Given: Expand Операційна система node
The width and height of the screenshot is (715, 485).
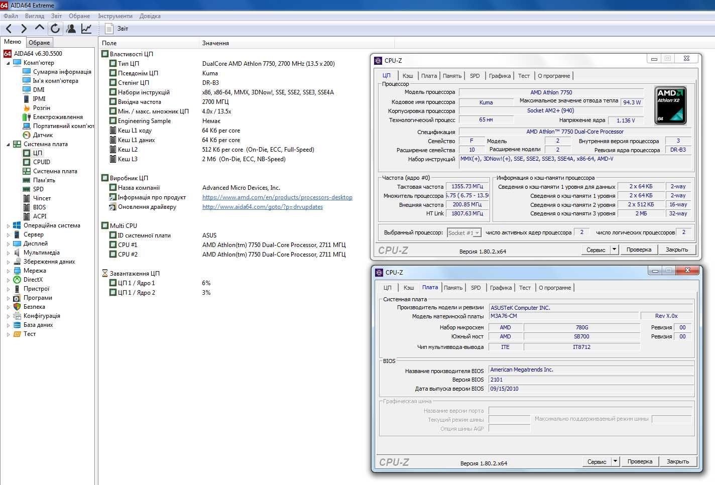Looking at the screenshot, I should 8,226.
